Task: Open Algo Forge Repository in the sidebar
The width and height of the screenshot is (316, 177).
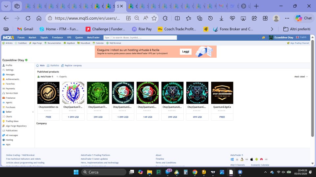Action: point(16,126)
